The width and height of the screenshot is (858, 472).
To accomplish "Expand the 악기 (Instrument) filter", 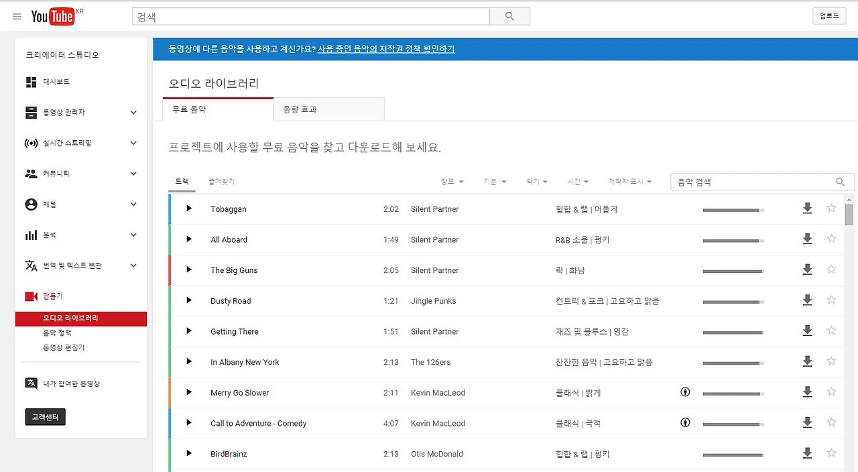I will pyautogui.click(x=538, y=181).
